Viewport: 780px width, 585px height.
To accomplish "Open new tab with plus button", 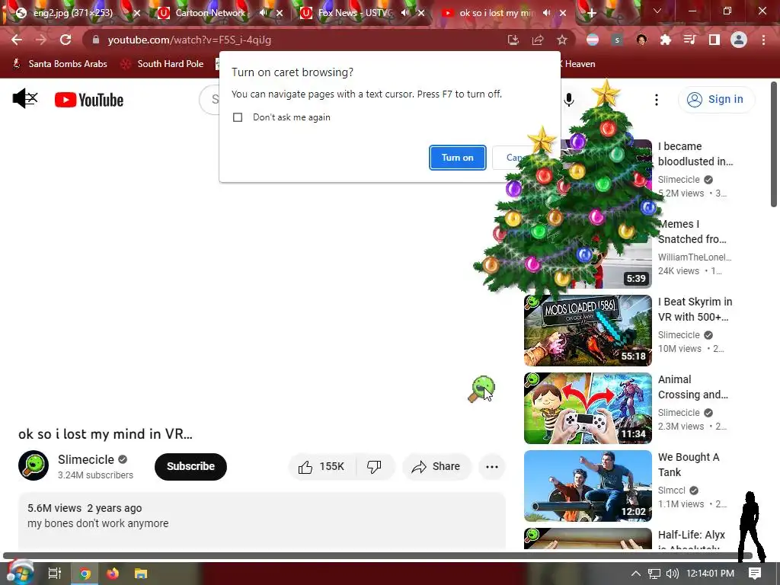I will click(x=591, y=13).
